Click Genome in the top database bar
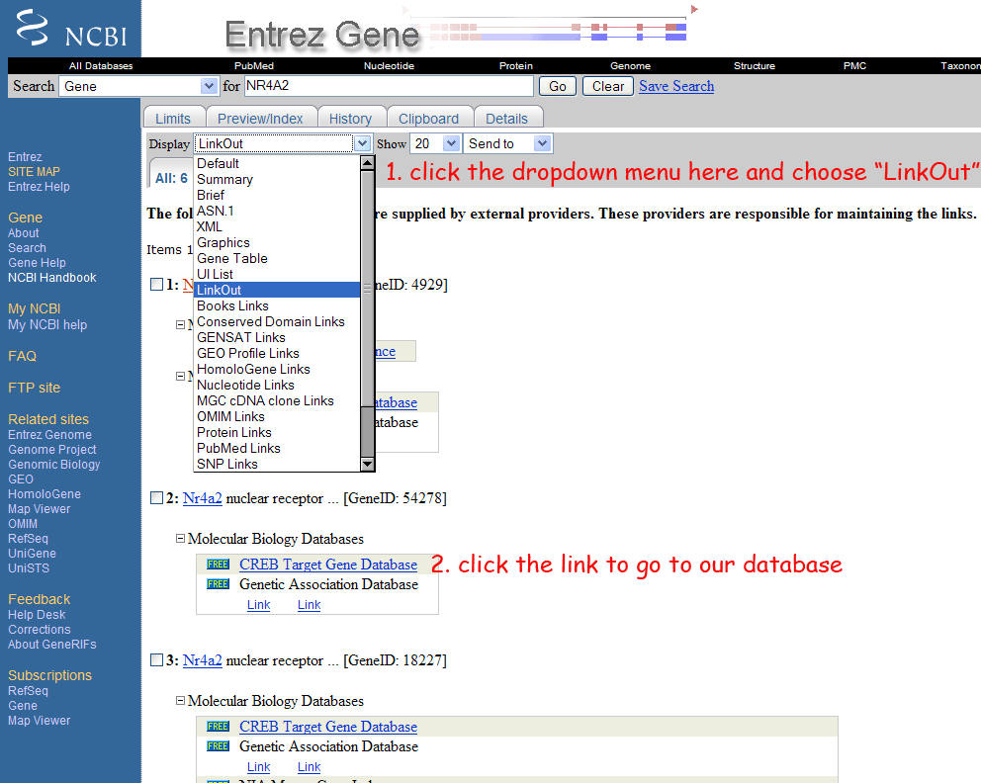981x783 pixels. 631,65
